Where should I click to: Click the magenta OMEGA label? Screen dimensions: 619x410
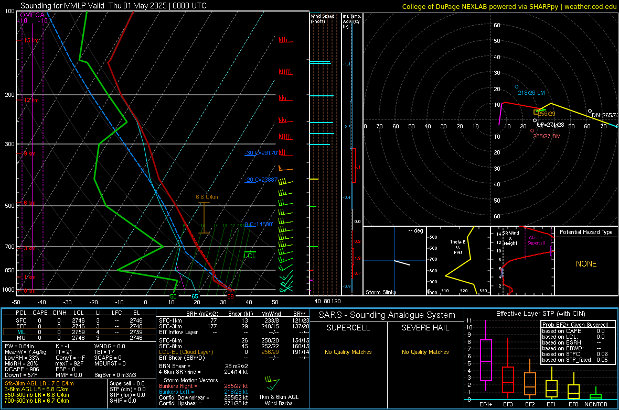pos(32,15)
